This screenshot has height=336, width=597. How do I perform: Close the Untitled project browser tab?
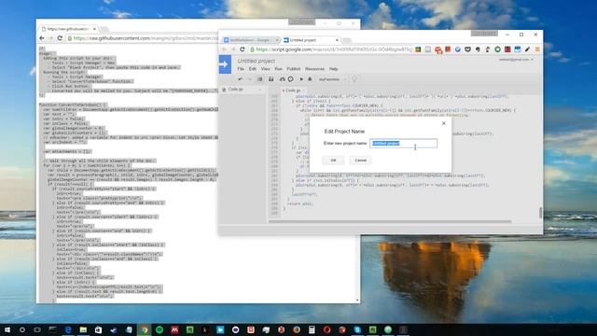[337, 40]
